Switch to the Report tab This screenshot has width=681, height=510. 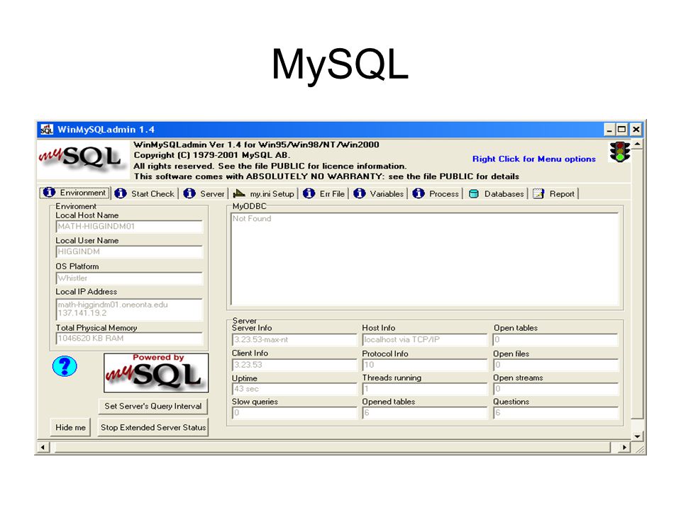point(554,193)
